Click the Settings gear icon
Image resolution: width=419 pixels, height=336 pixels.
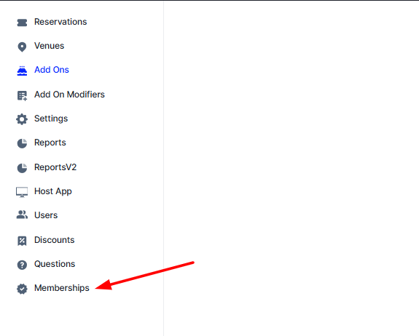pyautogui.click(x=22, y=119)
